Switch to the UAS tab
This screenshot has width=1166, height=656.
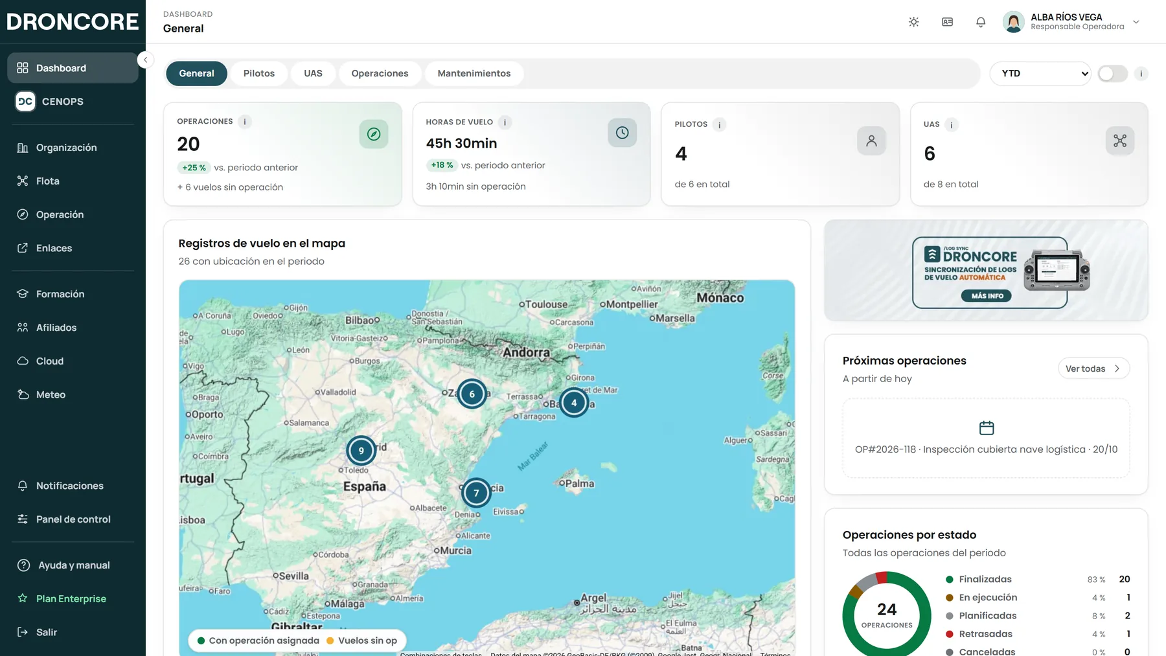pos(313,73)
